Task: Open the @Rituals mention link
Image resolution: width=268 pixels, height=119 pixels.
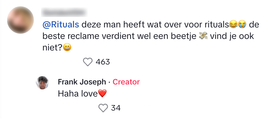Action: coord(61,25)
